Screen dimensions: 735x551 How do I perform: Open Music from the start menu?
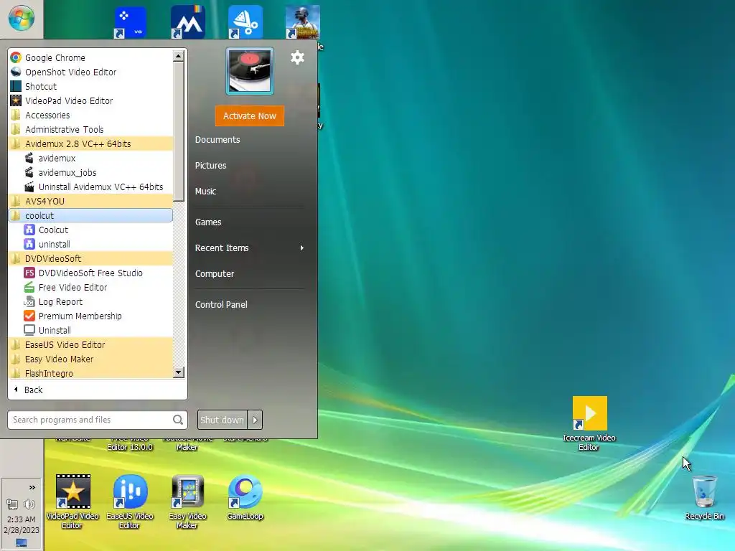coord(205,191)
